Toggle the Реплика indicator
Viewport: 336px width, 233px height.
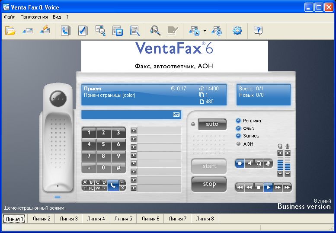tap(238, 121)
